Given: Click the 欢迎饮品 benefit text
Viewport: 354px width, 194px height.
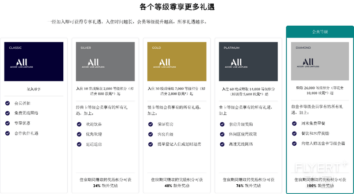Looking at the screenshot, I should (94, 124).
